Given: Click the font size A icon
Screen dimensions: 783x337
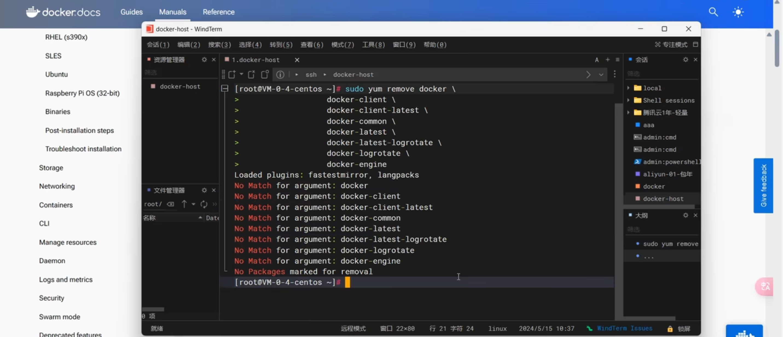Looking at the screenshot, I should (597, 60).
